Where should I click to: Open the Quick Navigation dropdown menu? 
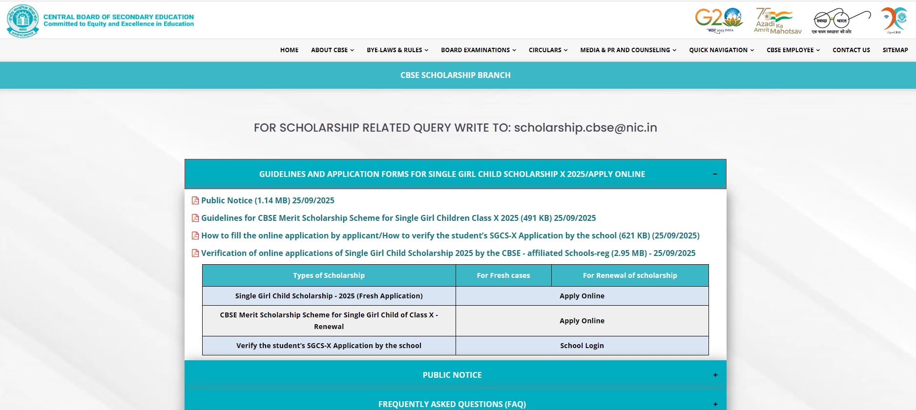pyautogui.click(x=721, y=50)
